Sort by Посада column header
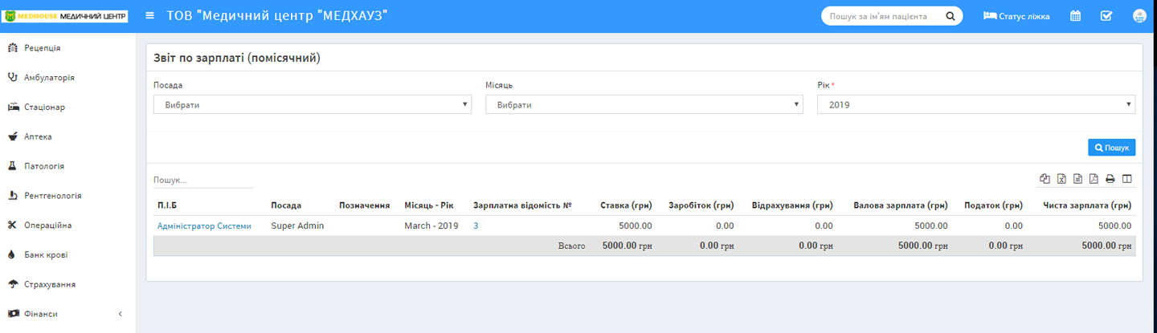This screenshot has height=333, width=1157. click(x=286, y=205)
